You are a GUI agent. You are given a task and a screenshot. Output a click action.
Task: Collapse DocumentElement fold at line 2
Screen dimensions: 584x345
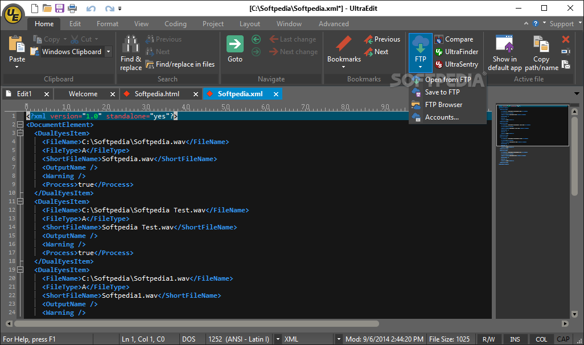pos(20,125)
